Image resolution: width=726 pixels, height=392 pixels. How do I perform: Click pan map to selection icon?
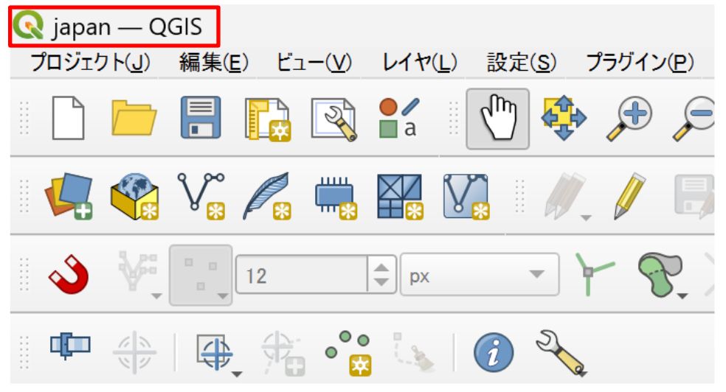click(x=564, y=118)
